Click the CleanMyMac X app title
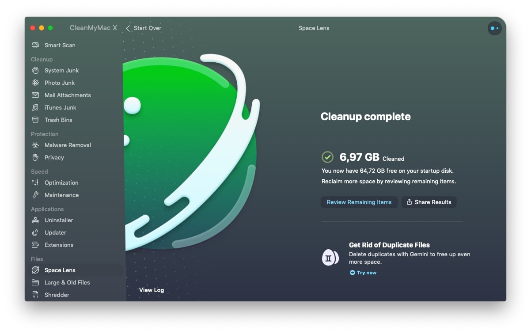This screenshot has width=531, height=334. 94,28
